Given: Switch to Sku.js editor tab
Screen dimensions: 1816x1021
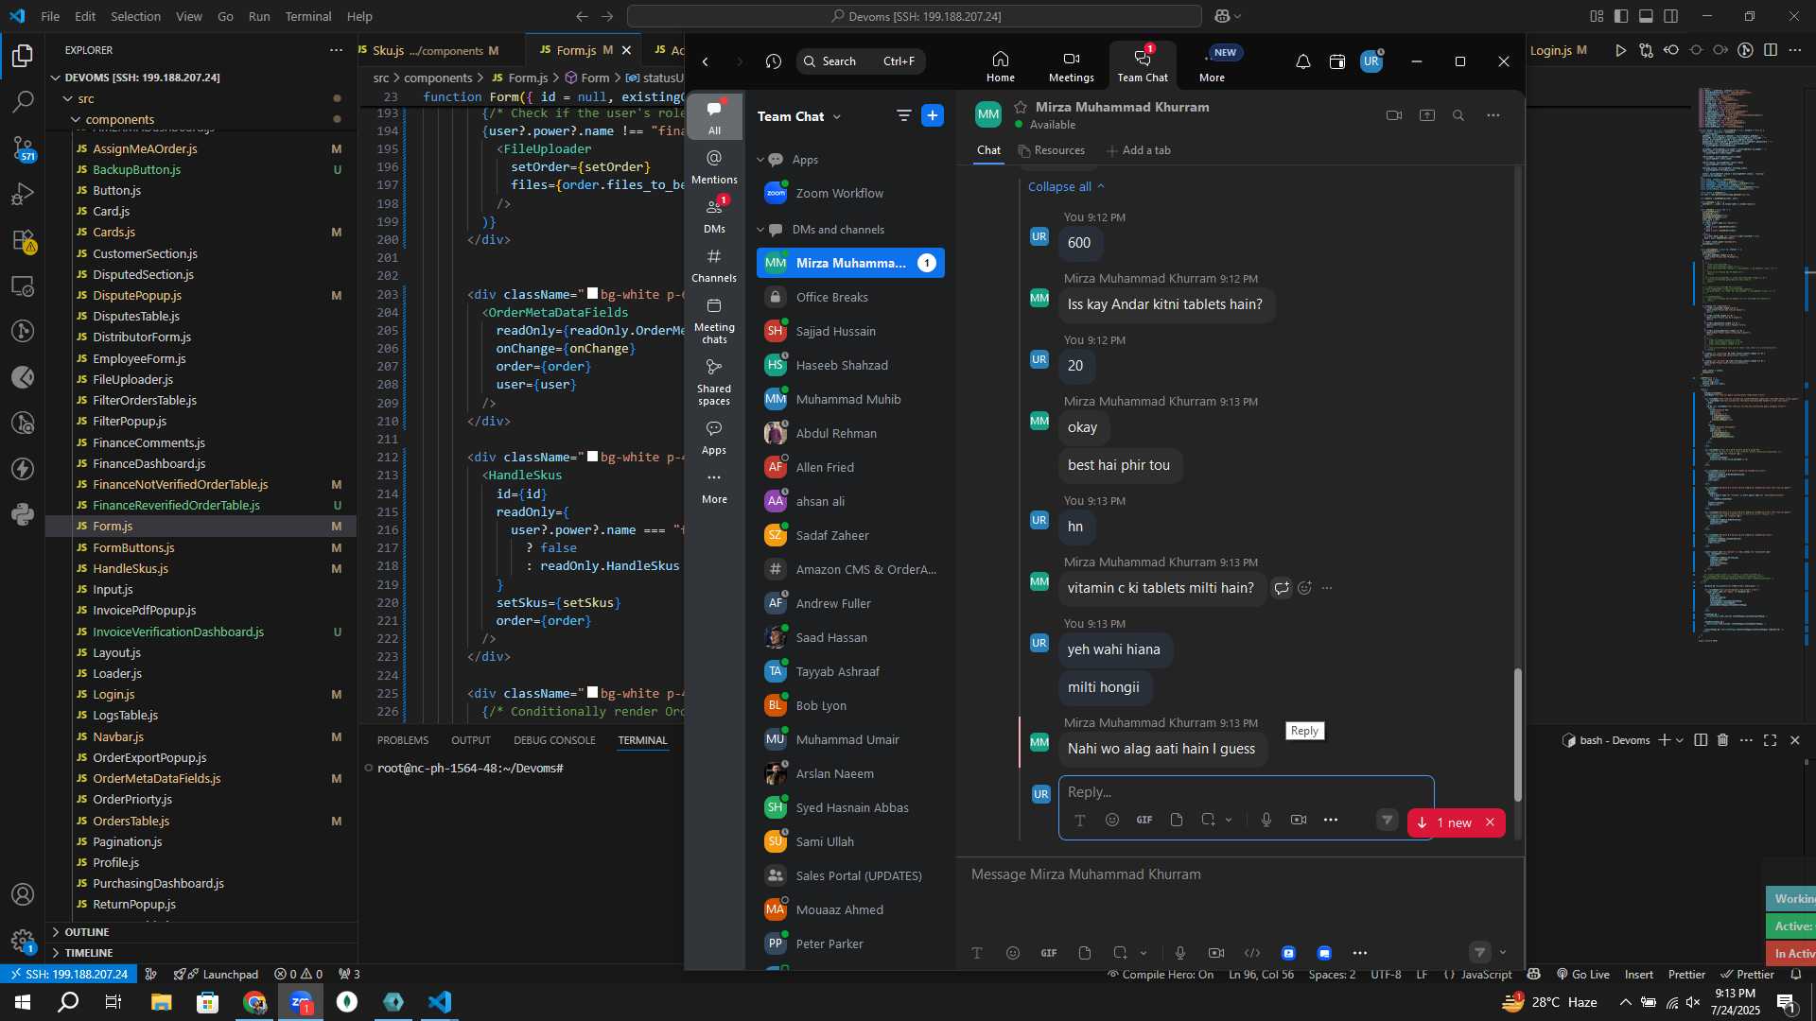Looking at the screenshot, I should pos(429,50).
